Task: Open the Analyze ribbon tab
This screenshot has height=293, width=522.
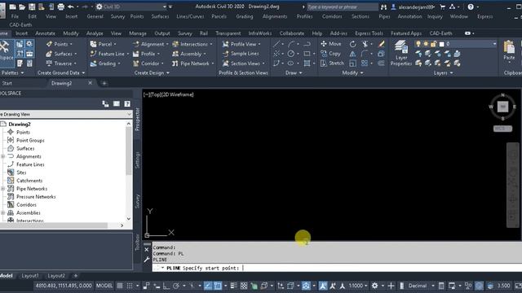Action: (x=95, y=33)
